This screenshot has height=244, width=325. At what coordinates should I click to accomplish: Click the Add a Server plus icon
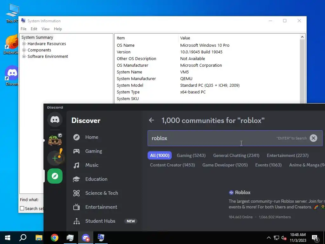(x=55, y=158)
